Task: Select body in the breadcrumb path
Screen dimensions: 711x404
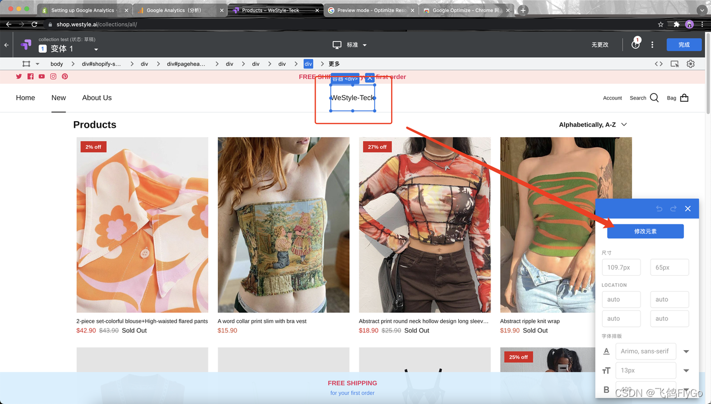Action: [x=57, y=64]
